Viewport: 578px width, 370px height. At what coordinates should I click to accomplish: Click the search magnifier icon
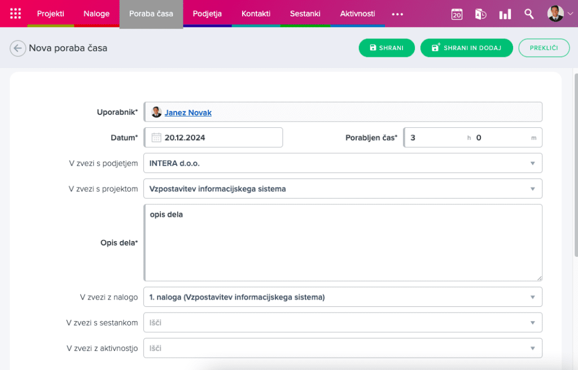pos(529,14)
